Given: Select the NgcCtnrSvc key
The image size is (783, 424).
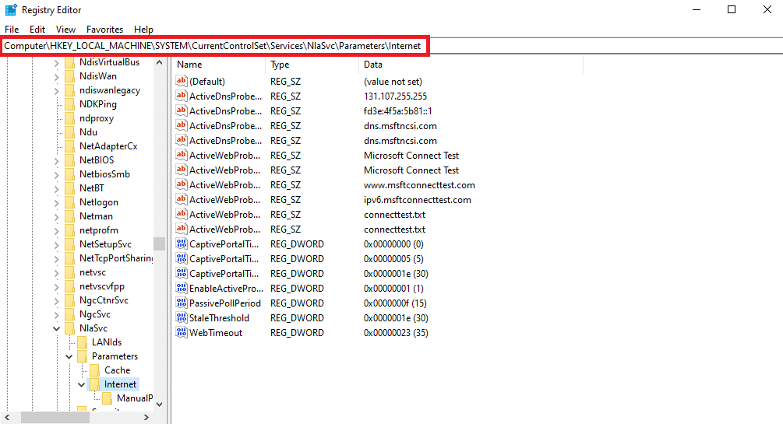Looking at the screenshot, I should click(104, 300).
